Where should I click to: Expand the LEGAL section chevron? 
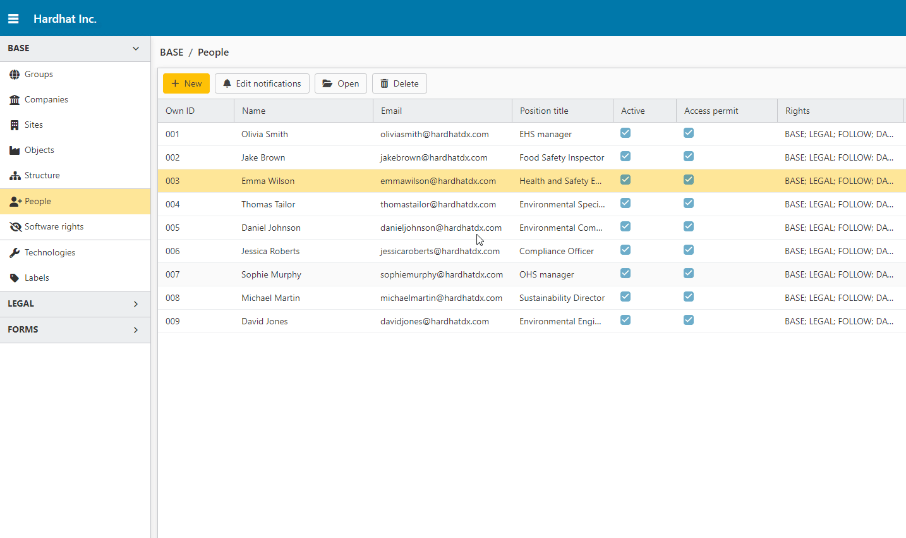tap(136, 304)
